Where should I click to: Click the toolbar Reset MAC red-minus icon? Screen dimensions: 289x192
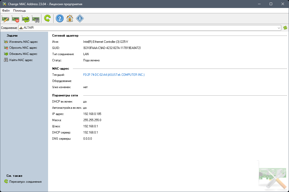(x=16, y=19)
